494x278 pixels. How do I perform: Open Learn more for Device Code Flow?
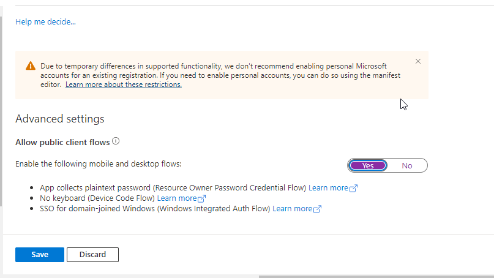click(x=177, y=198)
